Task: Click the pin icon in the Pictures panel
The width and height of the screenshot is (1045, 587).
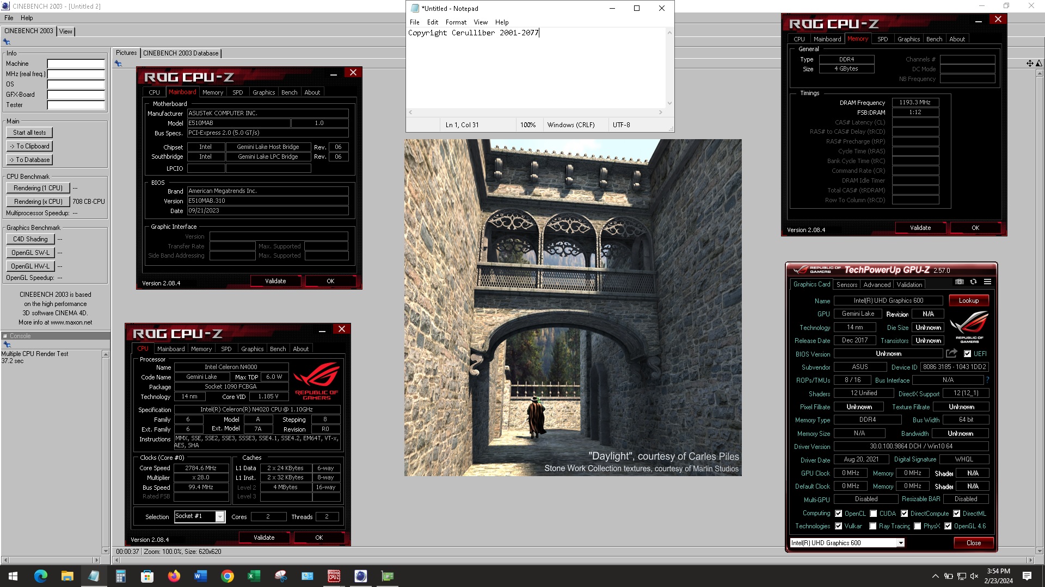Action: [118, 64]
